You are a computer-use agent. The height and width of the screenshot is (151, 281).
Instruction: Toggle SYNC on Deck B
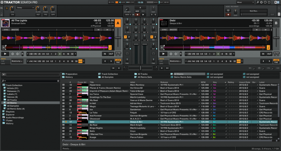pyautogui.click(x=164, y=30)
